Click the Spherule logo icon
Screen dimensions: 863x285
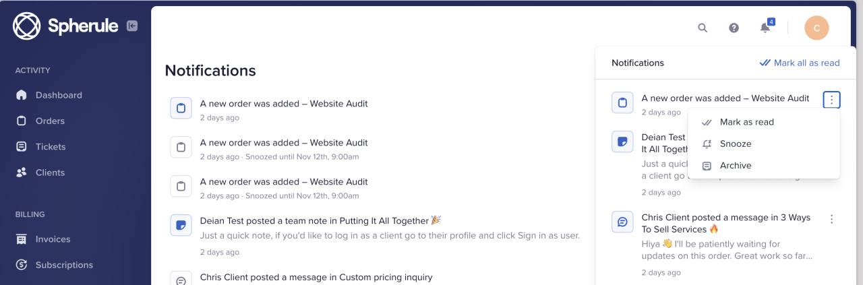[x=27, y=26]
